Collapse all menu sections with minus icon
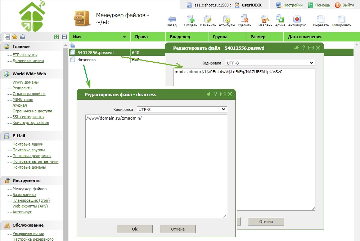The width and height of the screenshot is (360, 241). point(64,37)
